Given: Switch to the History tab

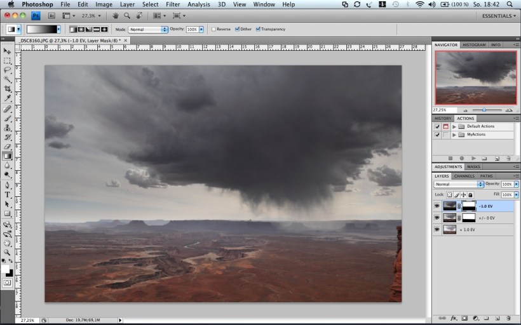Looking at the screenshot, I should pos(443,118).
